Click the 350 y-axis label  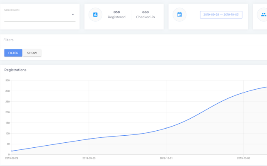coord(7,81)
